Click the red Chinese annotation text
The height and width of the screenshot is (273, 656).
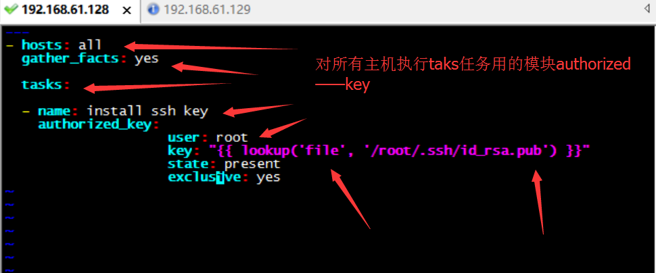point(473,74)
